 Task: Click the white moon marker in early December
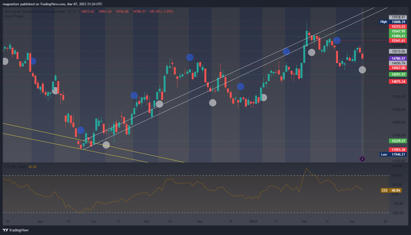tap(213, 103)
